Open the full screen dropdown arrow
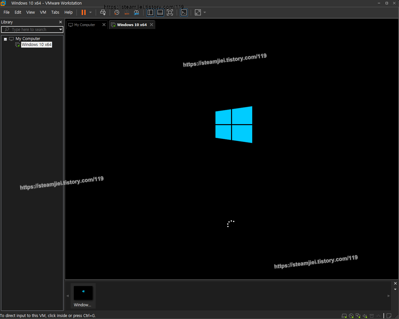 [204, 12]
